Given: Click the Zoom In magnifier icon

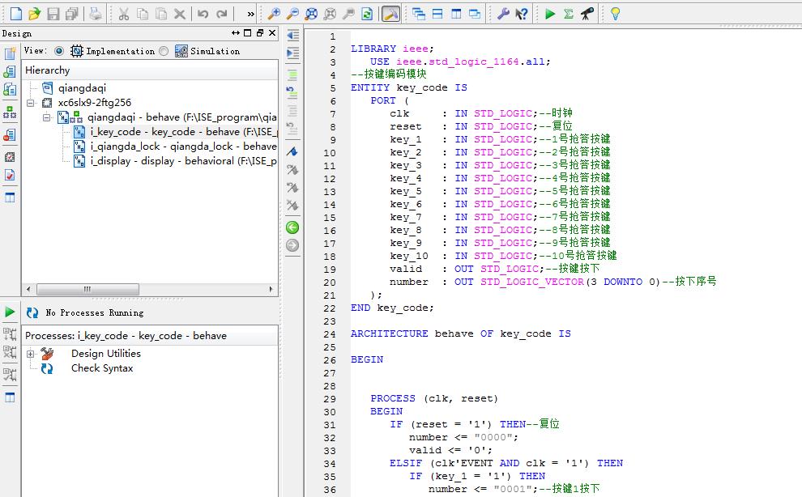Looking at the screenshot, I should pyautogui.click(x=274, y=14).
